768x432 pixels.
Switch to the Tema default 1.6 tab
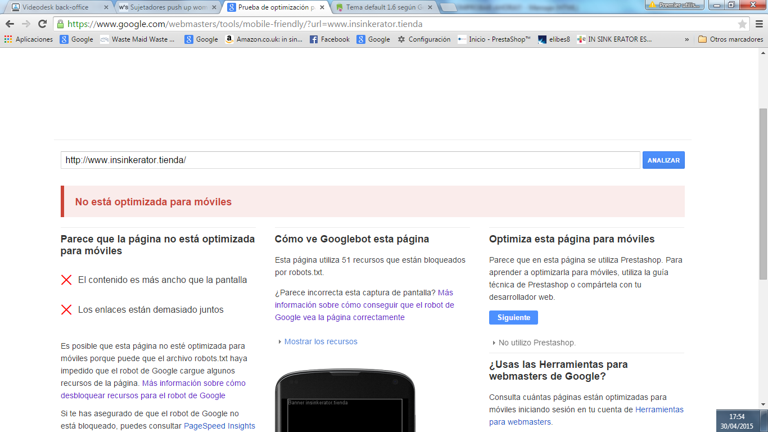[x=383, y=7]
